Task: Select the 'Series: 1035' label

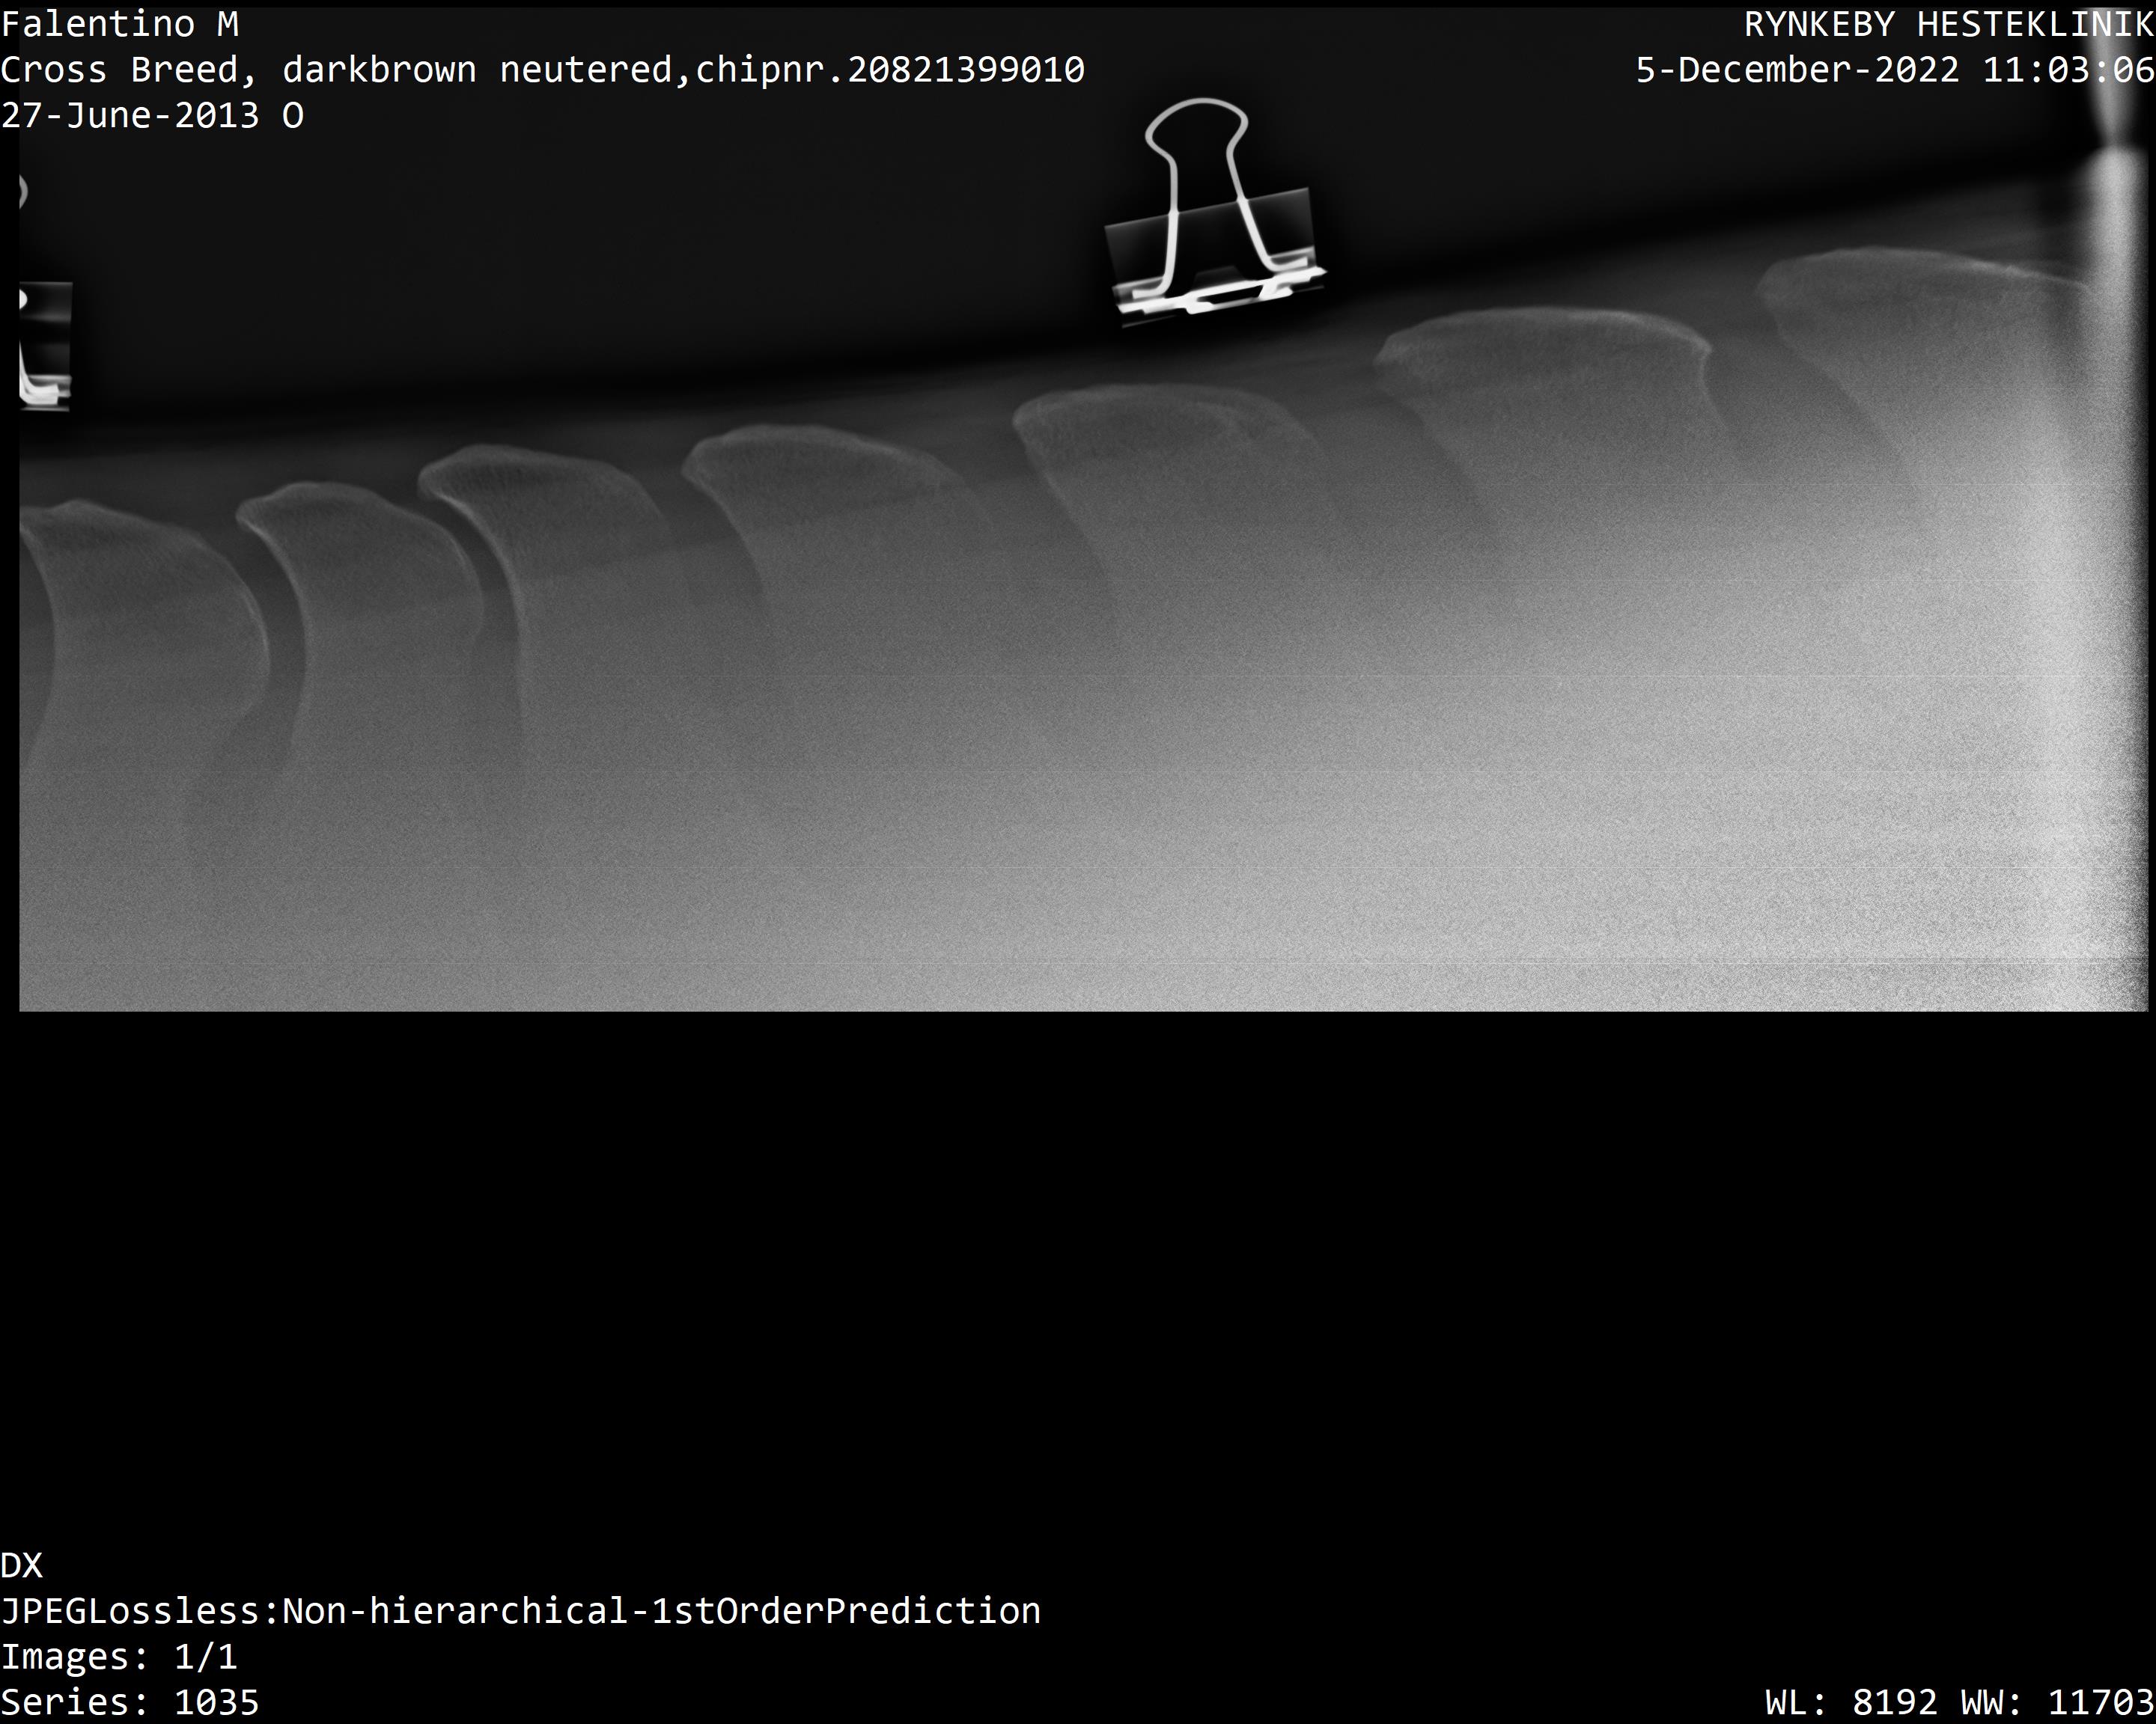Action: [130, 1702]
